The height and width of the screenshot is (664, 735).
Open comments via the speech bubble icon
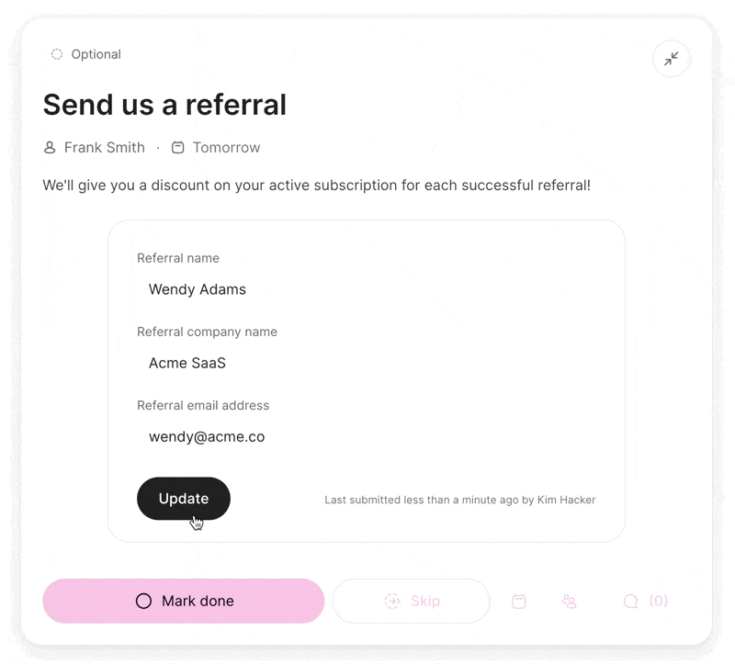coord(630,602)
